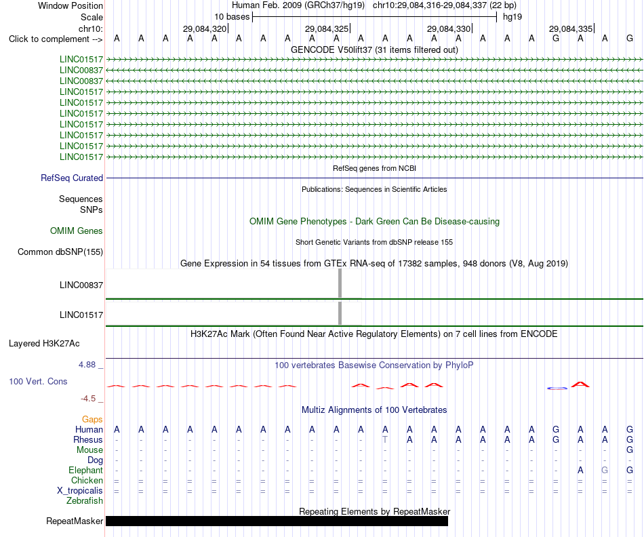Click the Common dbSNP(155) label
644x537 pixels.
(x=60, y=252)
